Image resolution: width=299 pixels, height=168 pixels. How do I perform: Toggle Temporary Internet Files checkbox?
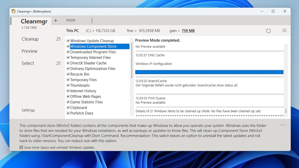[x=68, y=57]
